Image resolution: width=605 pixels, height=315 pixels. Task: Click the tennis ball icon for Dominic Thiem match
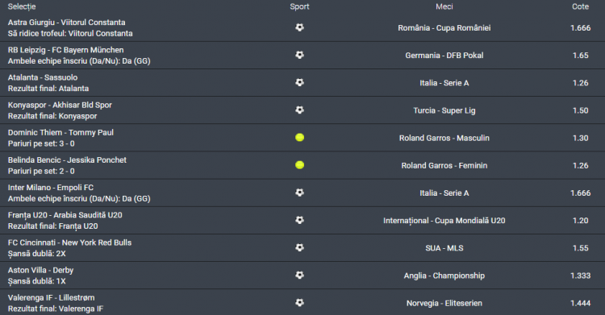[x=299, y=137]
